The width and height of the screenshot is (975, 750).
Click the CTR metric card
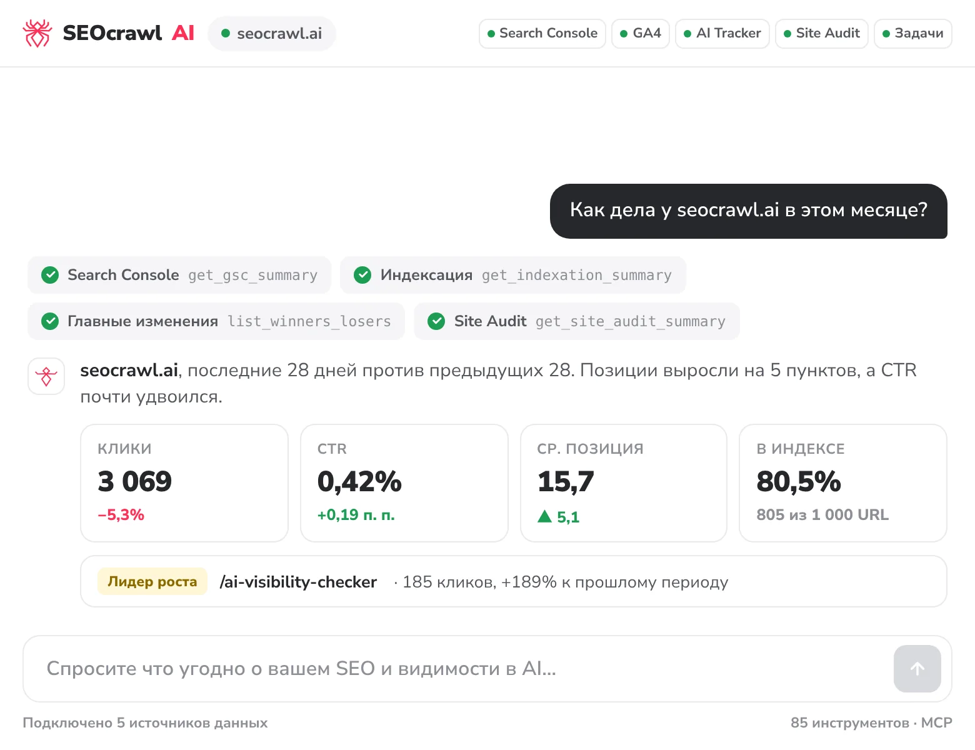[x=404, y=483]
